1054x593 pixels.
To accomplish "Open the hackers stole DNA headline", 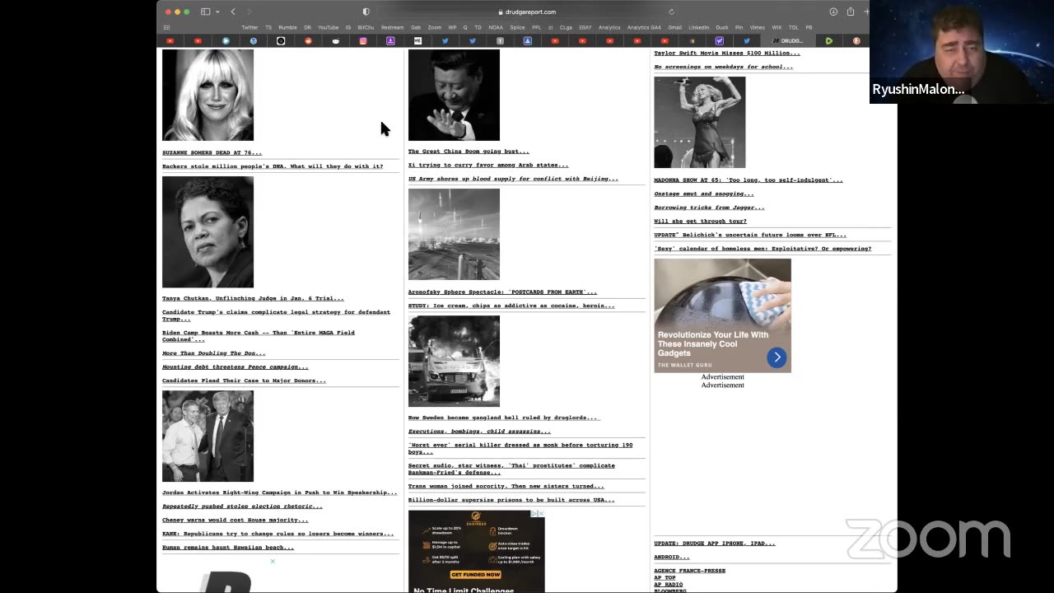I will pos(273,166).
